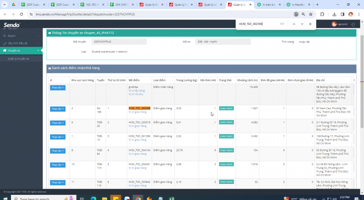Viewport: 364px width, 200px height.
Task: Open Vị trí giao hàng for HCM_TDC_003518
Action: [x=137, y=126]
